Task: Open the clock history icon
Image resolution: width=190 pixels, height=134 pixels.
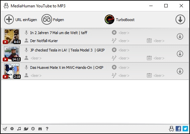Action: point(33,129)
